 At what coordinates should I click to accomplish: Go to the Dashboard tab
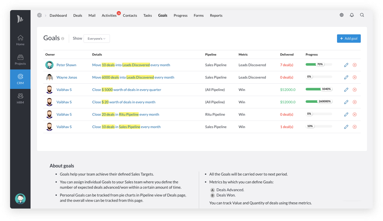[58, 15]
